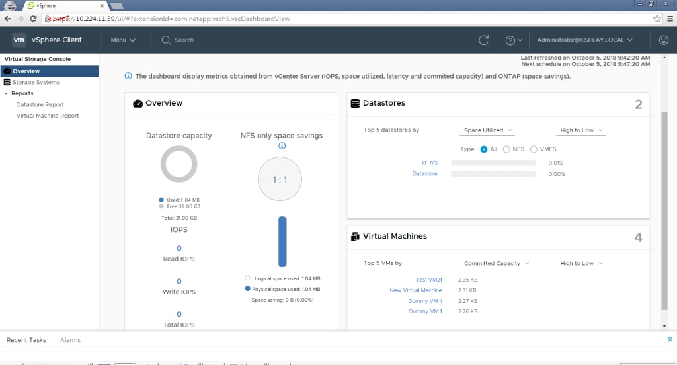Click the NFS space savings info icon
The image size is (677, 365).
281,146
